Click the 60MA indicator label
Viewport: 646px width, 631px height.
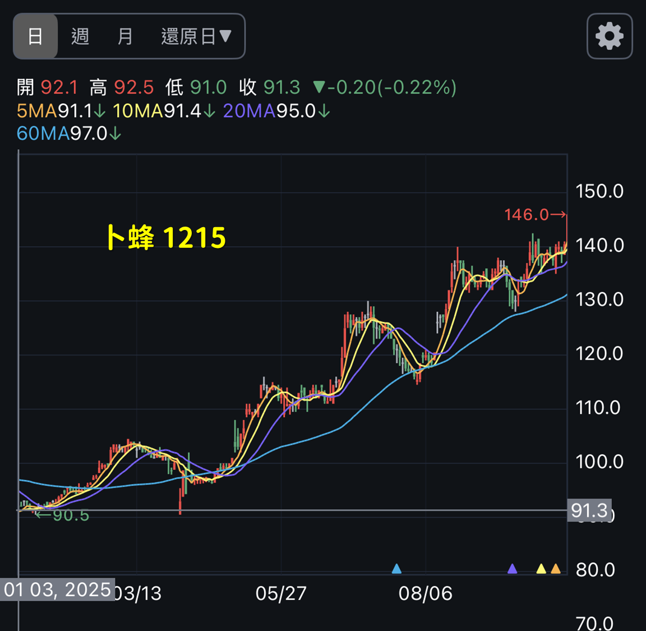pyautogui.click(x=43, y=133)
